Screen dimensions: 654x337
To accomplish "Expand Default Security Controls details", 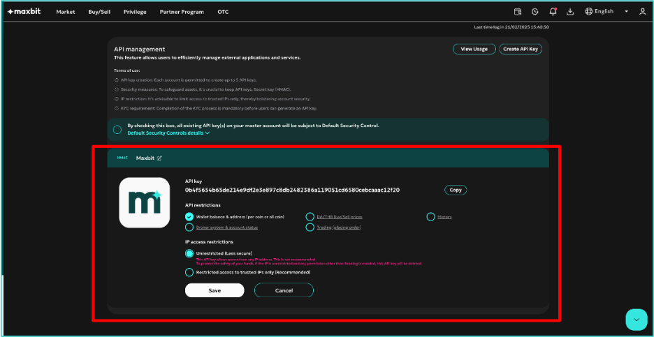I will (168, 133).
